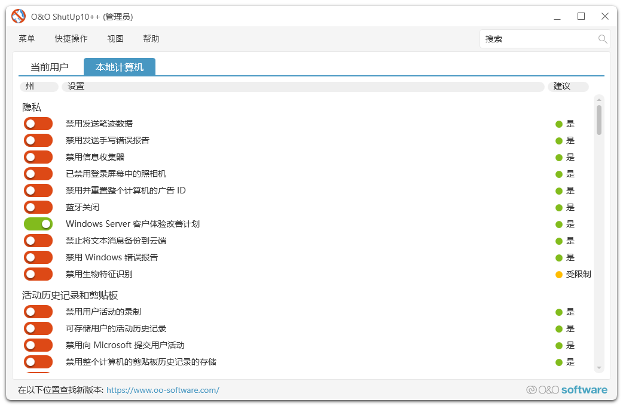This screenshot has width=623, height=406.
Task: Click the scroll up arrow in settings list
Action: (x=599, y=100)
